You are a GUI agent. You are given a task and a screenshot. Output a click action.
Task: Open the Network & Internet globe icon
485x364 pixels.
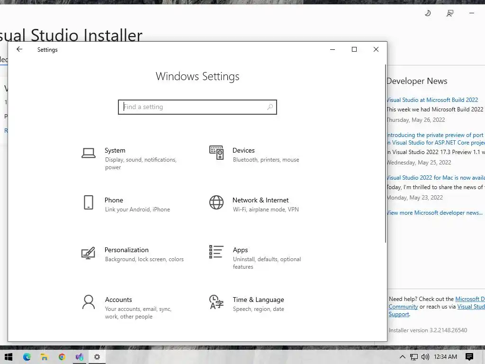(x=216, y=202)
